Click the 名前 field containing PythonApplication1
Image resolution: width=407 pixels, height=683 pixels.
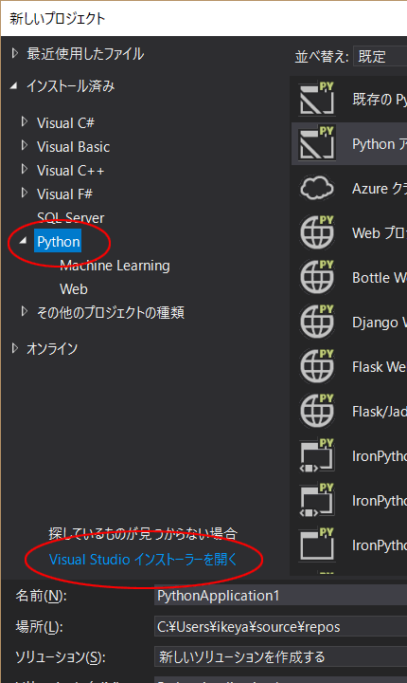(280, 596)
